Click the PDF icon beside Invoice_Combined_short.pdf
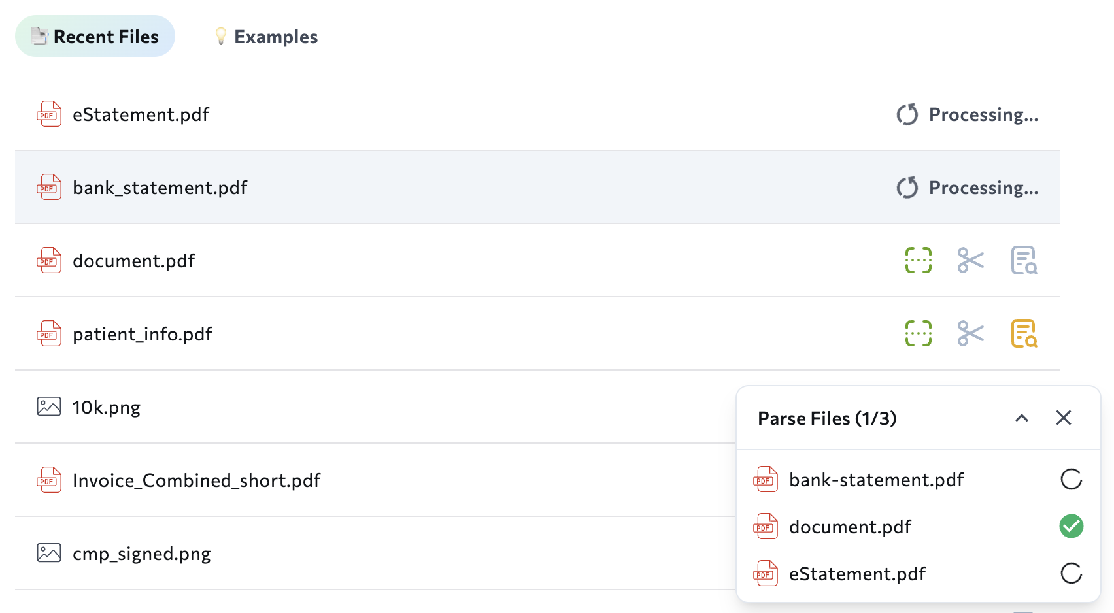This screenshot has height=613, width=1114. click(x=48, y=480)
